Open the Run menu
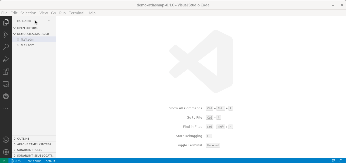Viewport: 346px width, 163px height. tap(62, 13)
